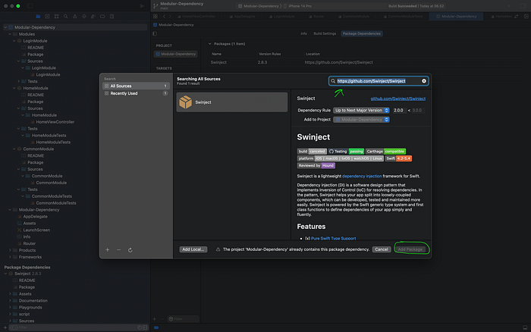Viewport: 531px width, 332px height.
Task: Open the related items grid icon
Action: click(x=155, y=16)
